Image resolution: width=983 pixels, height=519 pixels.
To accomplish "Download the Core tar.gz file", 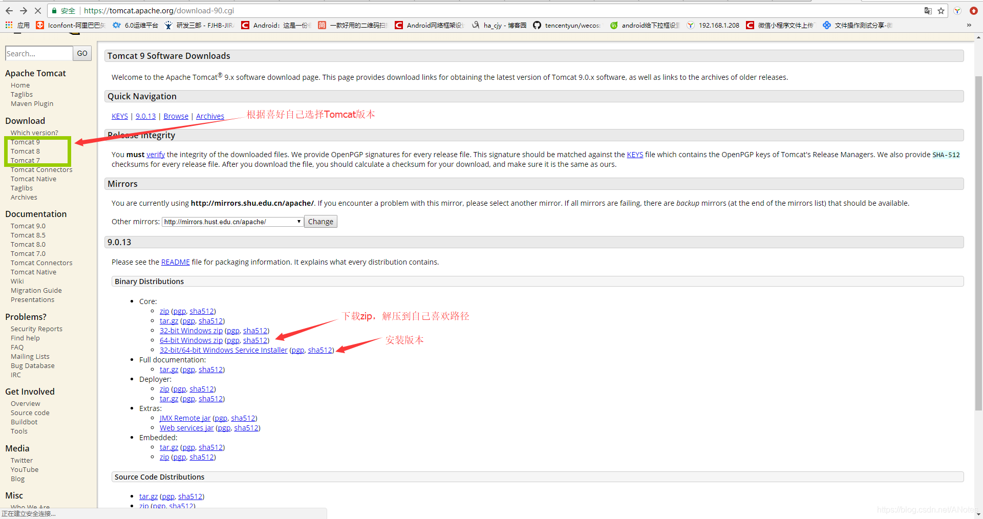I will (169, 321).
